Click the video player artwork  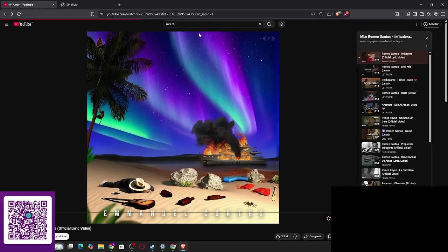click(x=183, y=127)
